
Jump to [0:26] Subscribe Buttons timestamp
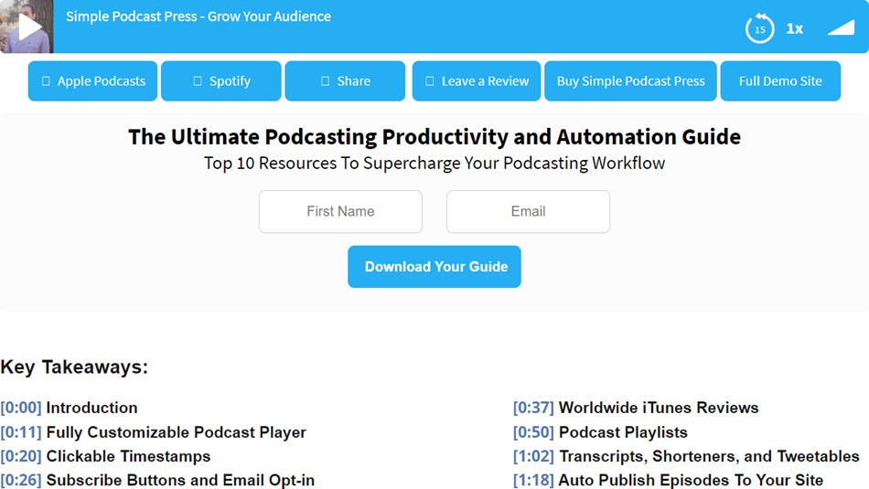(20, 480)
